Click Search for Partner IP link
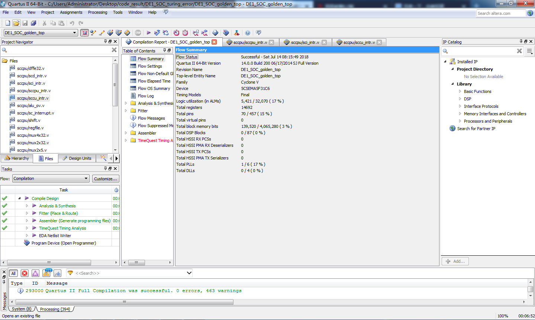 [476, 129]
